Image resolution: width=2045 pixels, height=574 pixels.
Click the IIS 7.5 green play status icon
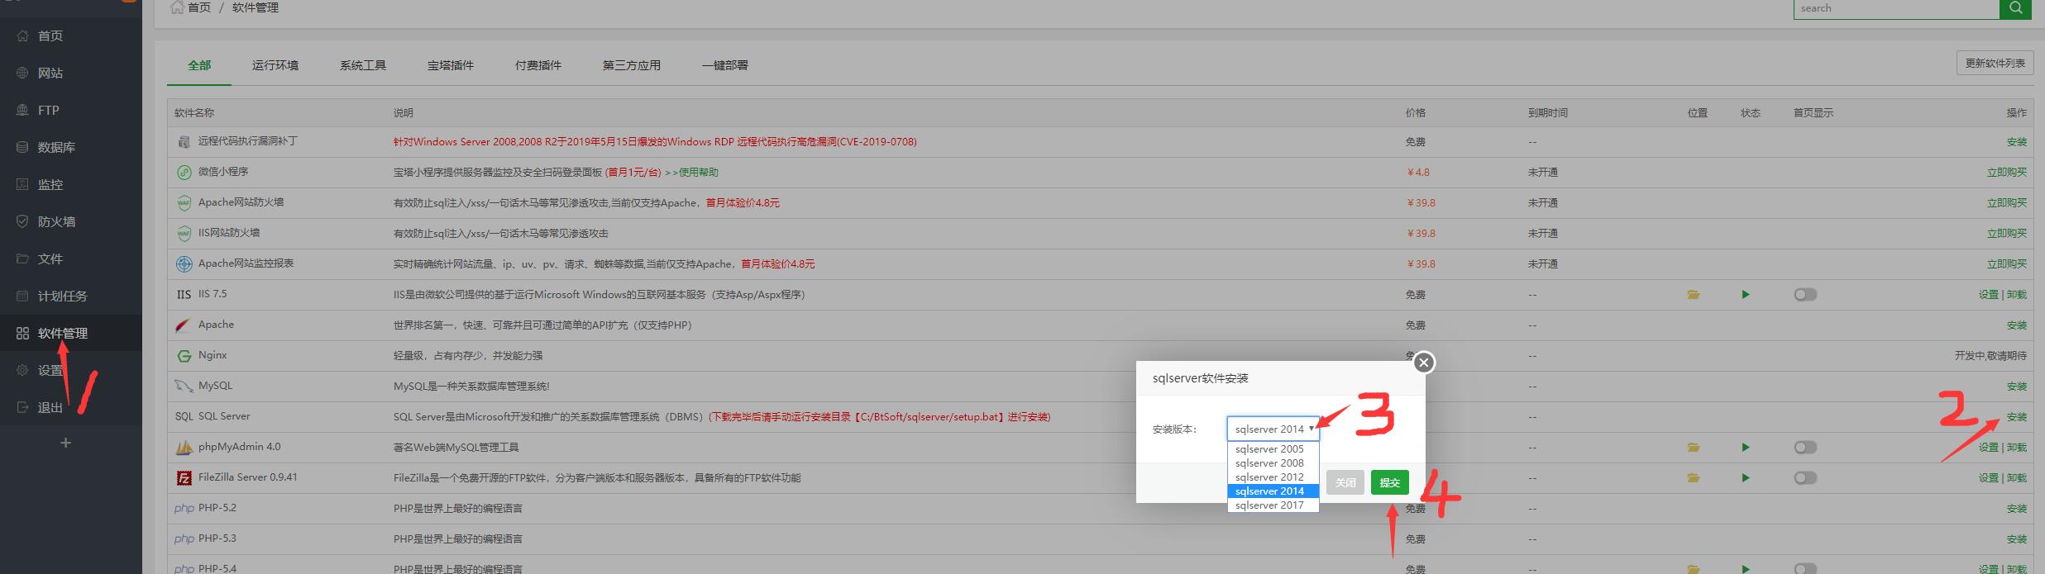click(x=1746, y=295)
